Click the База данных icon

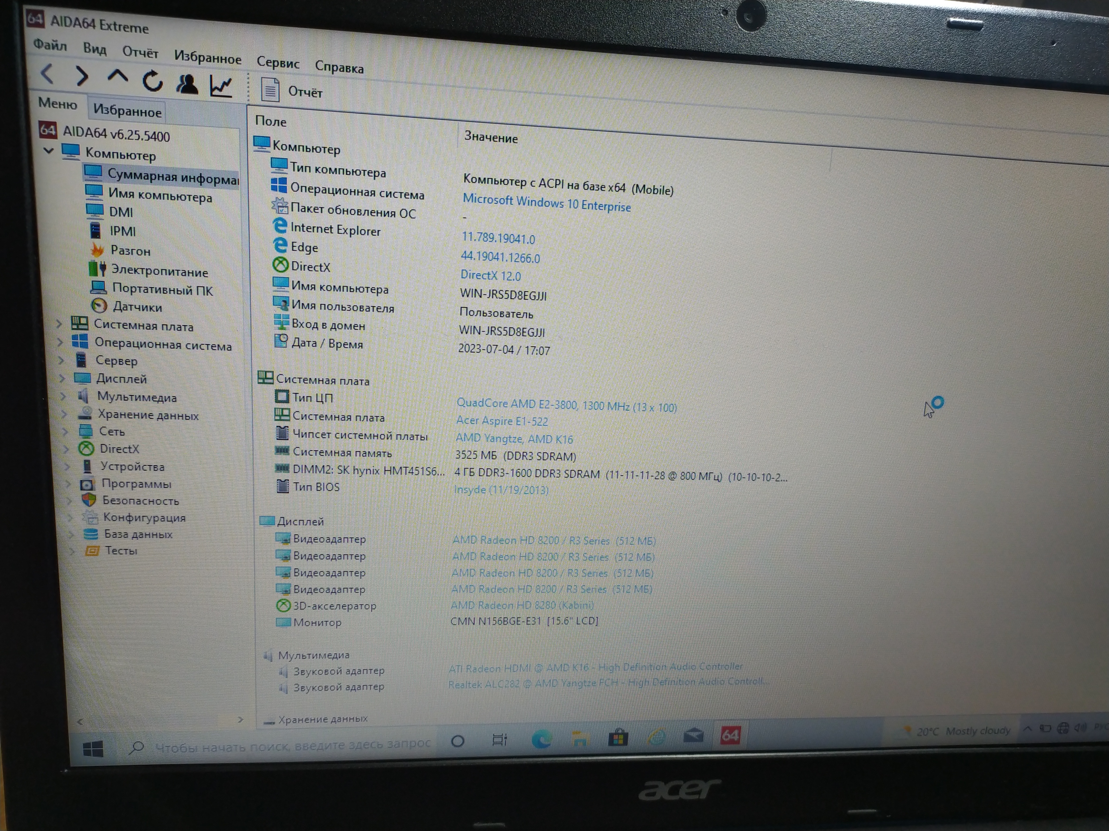coord(91,534)
